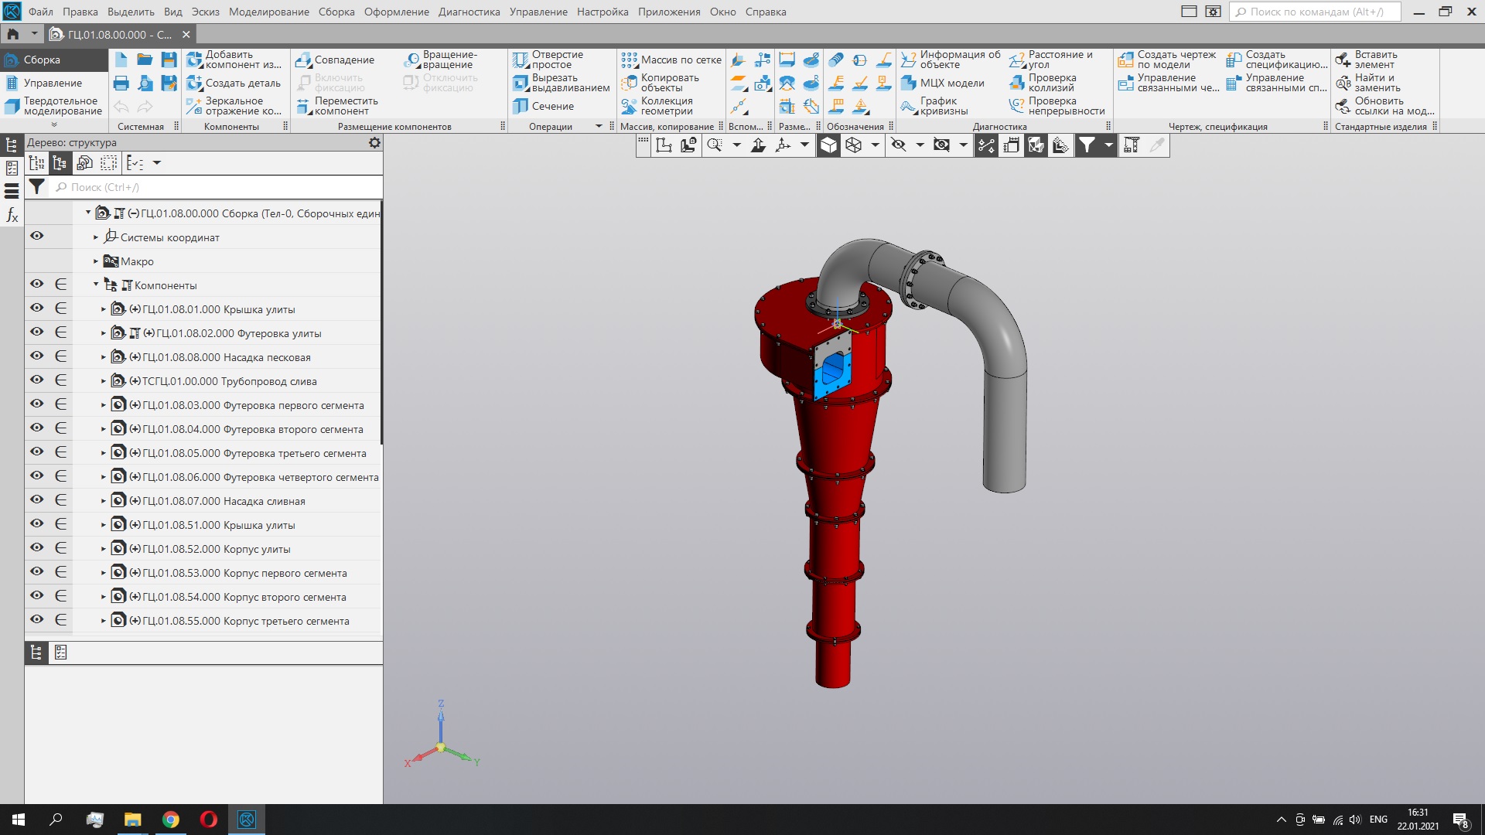Click the Создать деталь button
This screenshot has height=835, width=1485.
234,83
